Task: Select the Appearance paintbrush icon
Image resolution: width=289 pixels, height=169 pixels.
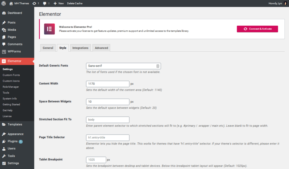Action: point(4,134)
